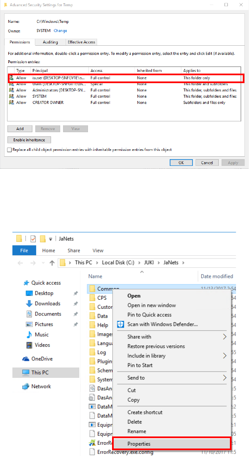
Task: Click OK in Advanced Security Settings
Action: point(181,163)
